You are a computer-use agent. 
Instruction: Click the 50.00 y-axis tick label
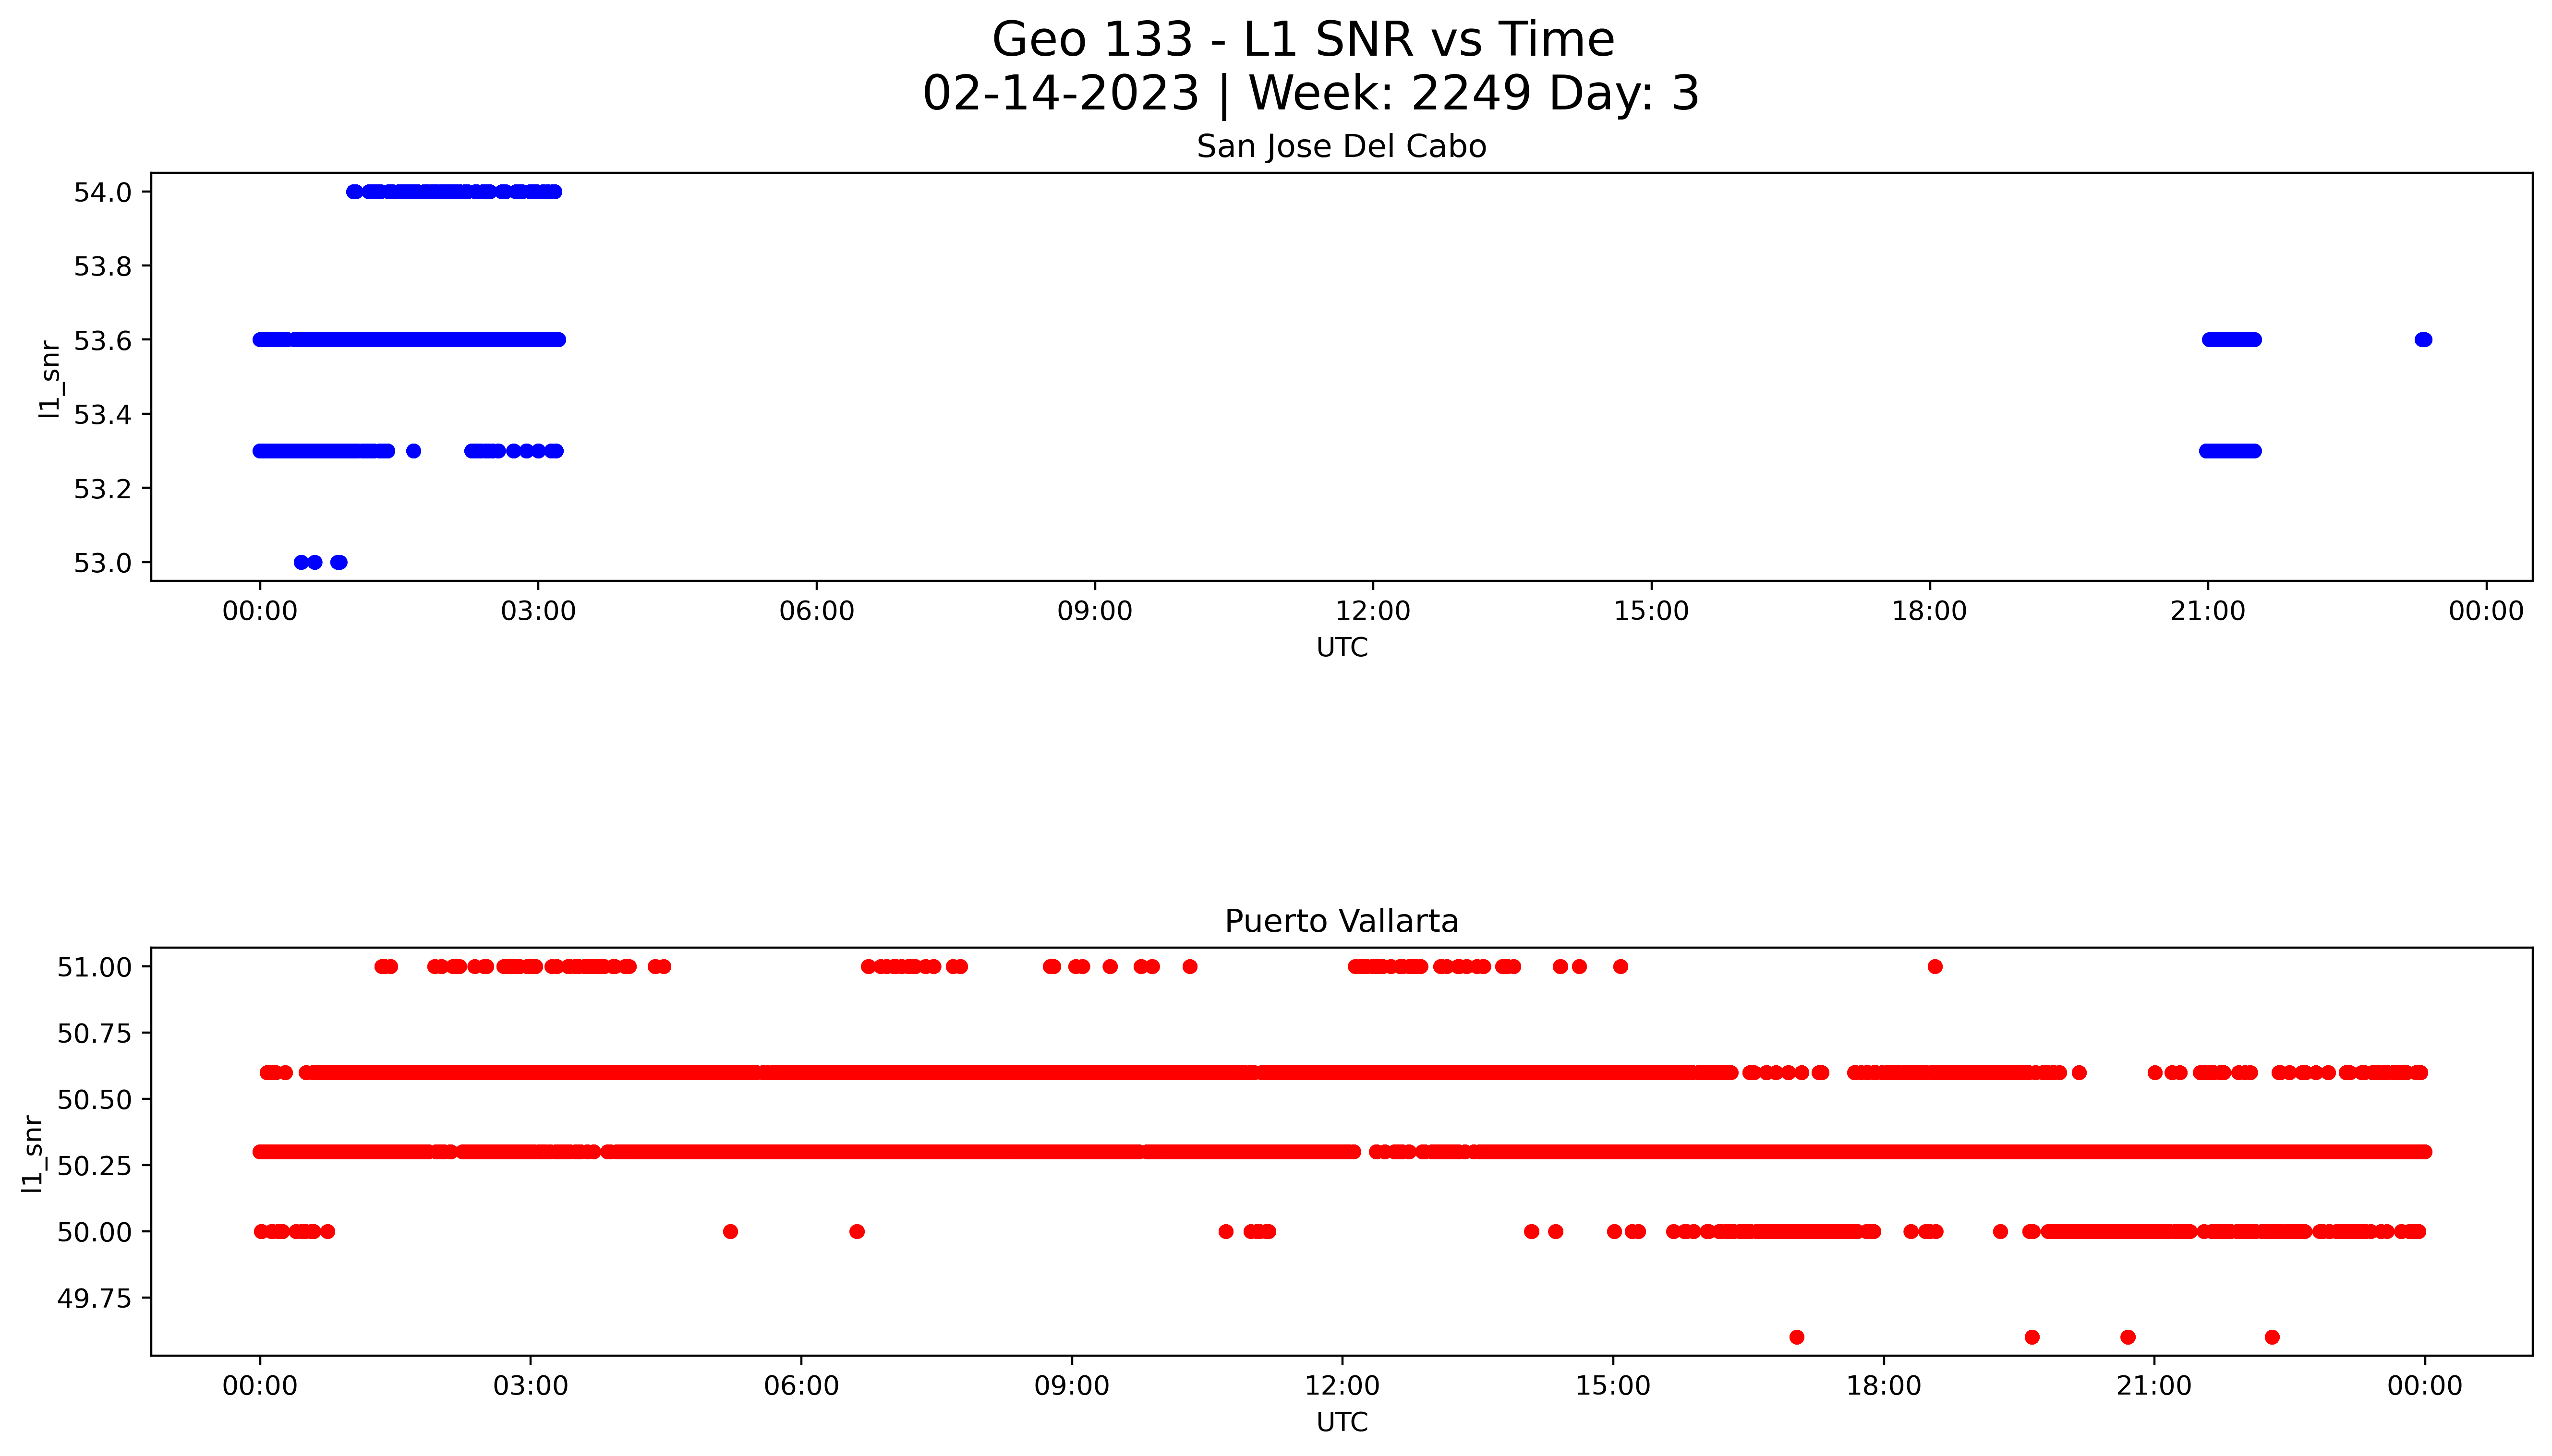pyautogui.click(x=95, y=1232)
